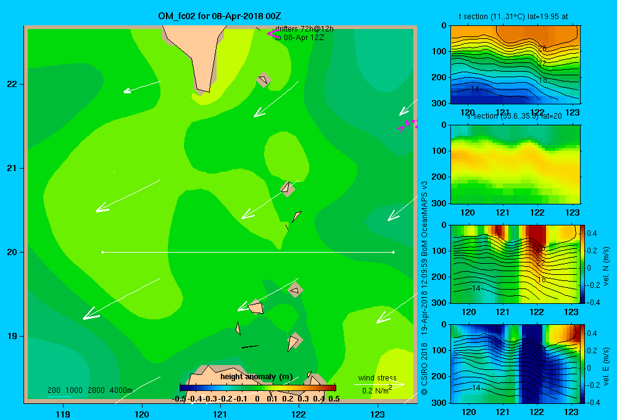Click the '119' longitude label below the main map
The width and height of the screenshot is (617, 420).
[x=63, y=414]
